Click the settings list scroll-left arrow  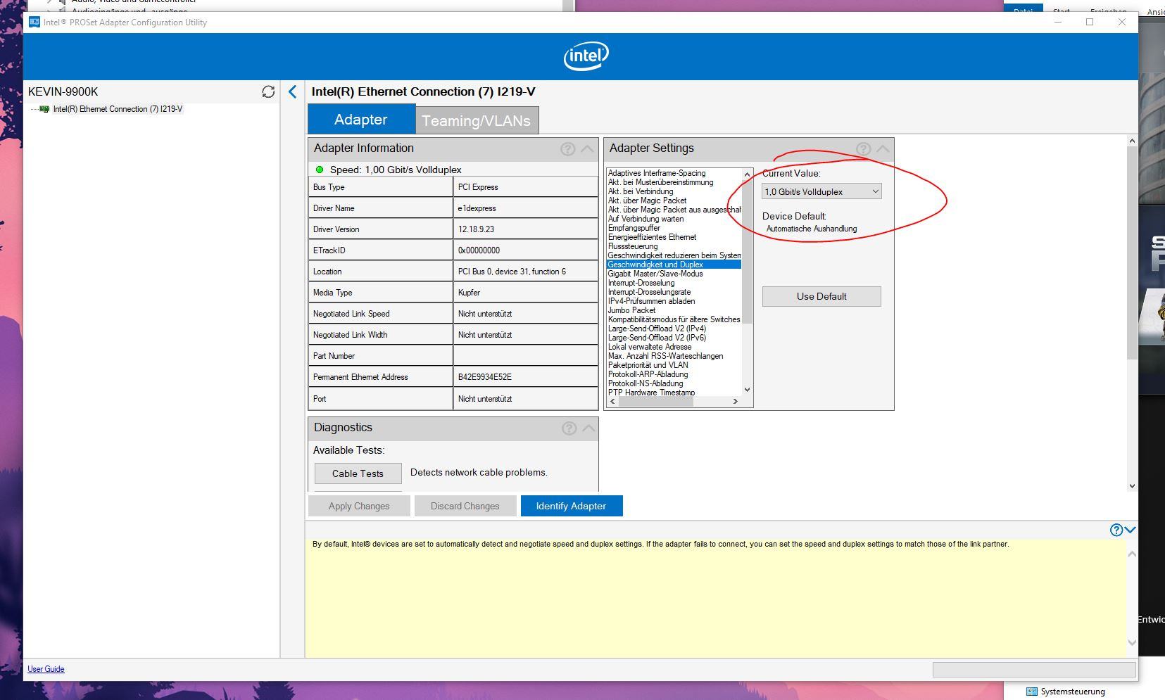612,402
